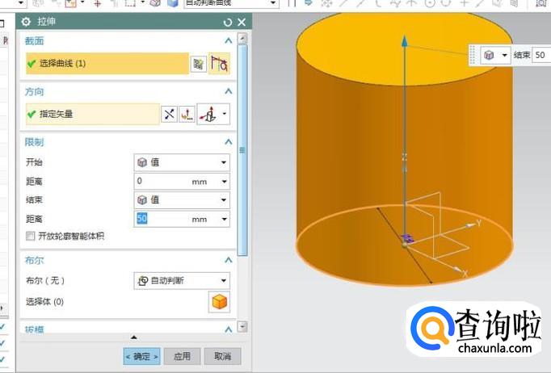The width and height of the screenshot is (551, 373).
Task: Click the end distance input field
Action: click(x=162, y=219)
